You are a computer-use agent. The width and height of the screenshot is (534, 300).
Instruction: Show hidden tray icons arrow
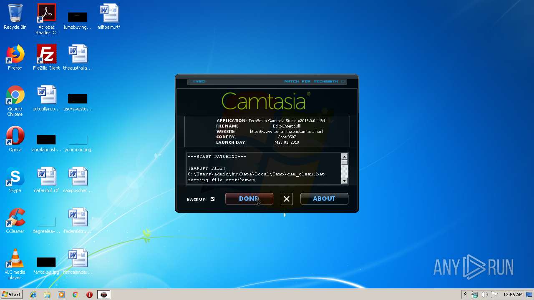tap(465, 295)
